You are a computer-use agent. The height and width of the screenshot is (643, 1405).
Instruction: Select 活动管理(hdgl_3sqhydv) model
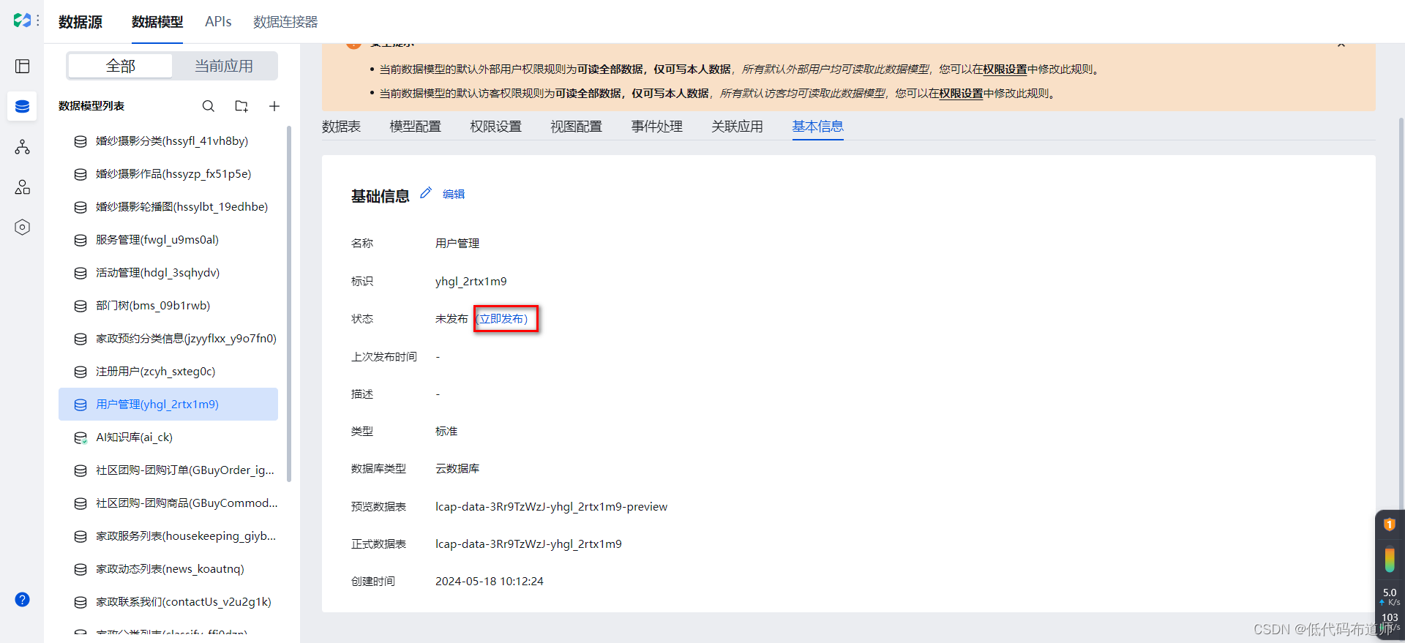[x=168, y=273]
